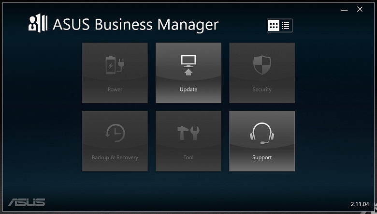The image size is (377, 214).
Task: Select the Power tile
Action: (115, 73)
